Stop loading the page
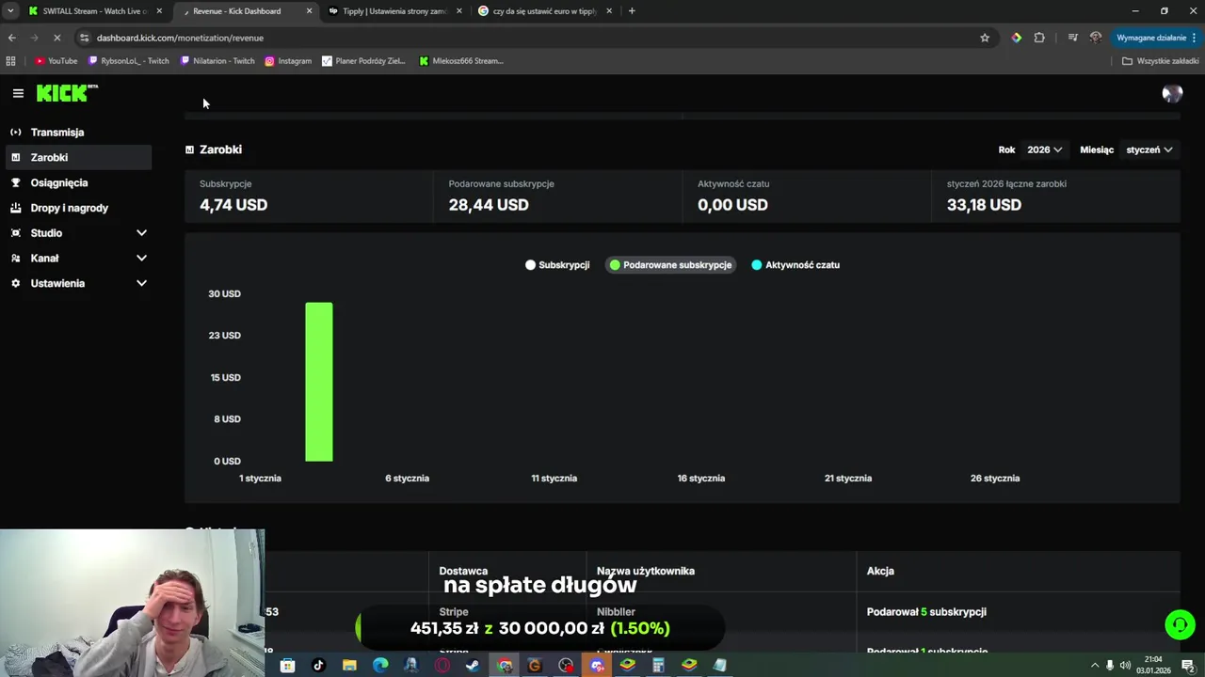This screenshot has width=1205, height=677. (x=56, y=38)
